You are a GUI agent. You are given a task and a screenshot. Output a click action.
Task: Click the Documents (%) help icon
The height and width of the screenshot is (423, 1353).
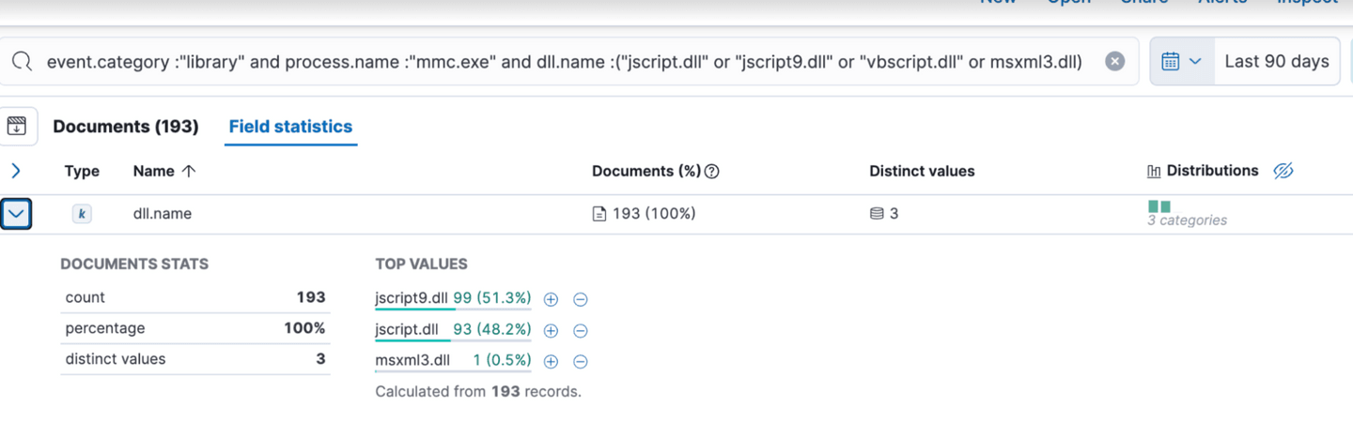point(712,172)
